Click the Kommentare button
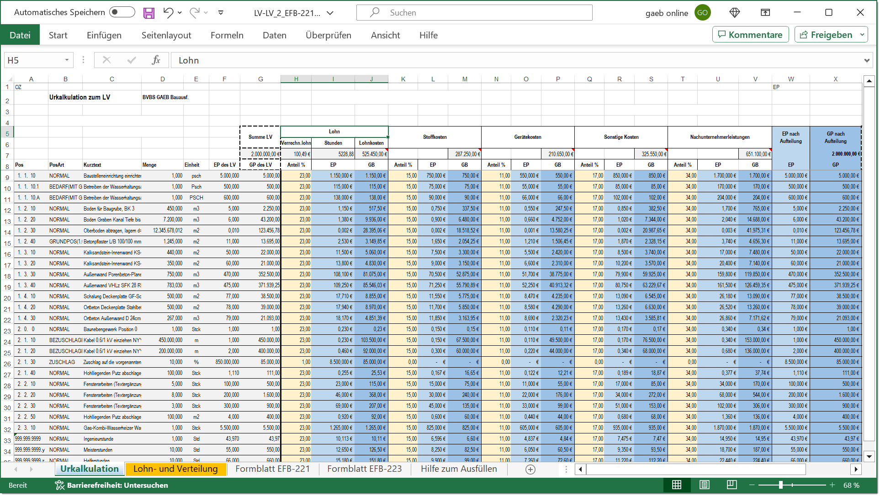This screenshot has height=496, width=880. [750, 35]
